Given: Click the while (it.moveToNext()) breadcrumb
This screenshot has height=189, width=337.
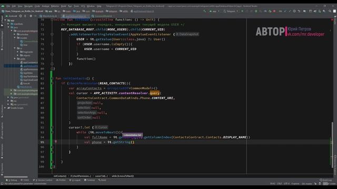Looking at the screenshot, I should [x=123, y=176].
